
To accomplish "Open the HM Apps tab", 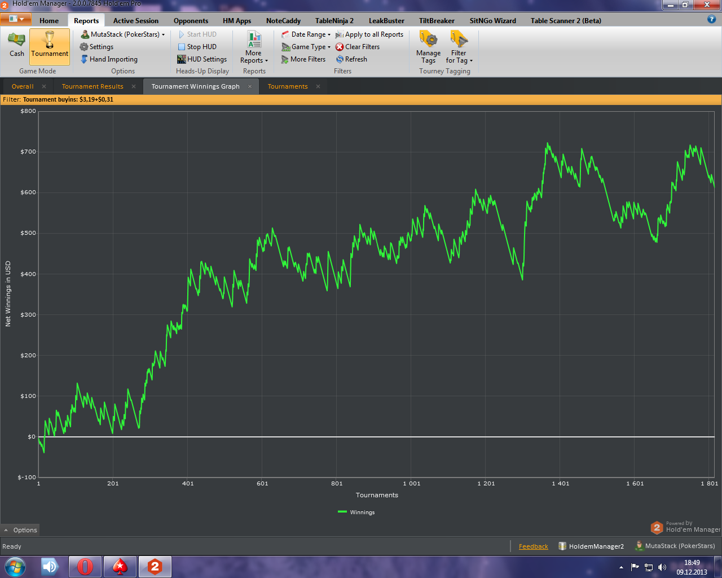I will pos(237,21).
